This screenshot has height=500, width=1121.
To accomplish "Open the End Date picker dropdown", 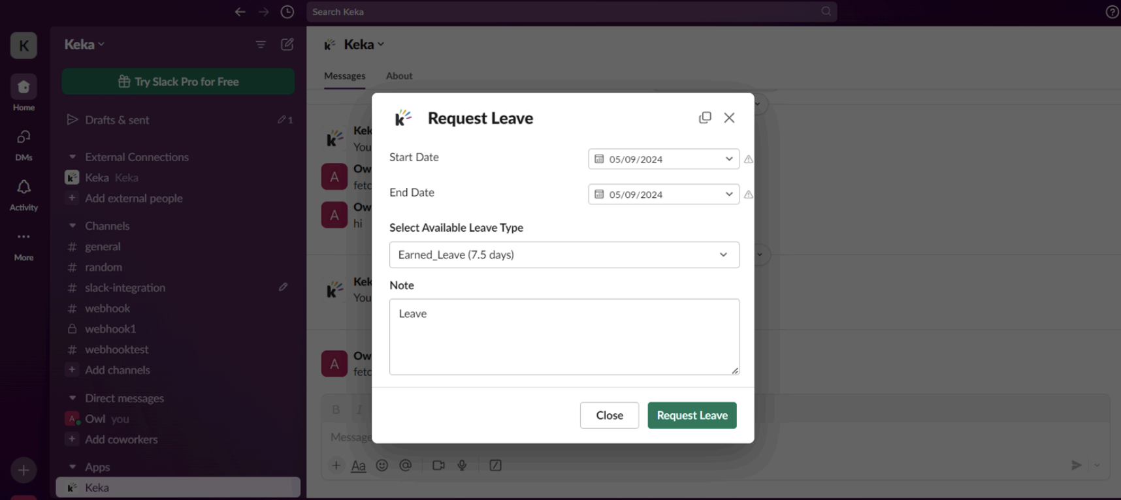I will point(663,195).
